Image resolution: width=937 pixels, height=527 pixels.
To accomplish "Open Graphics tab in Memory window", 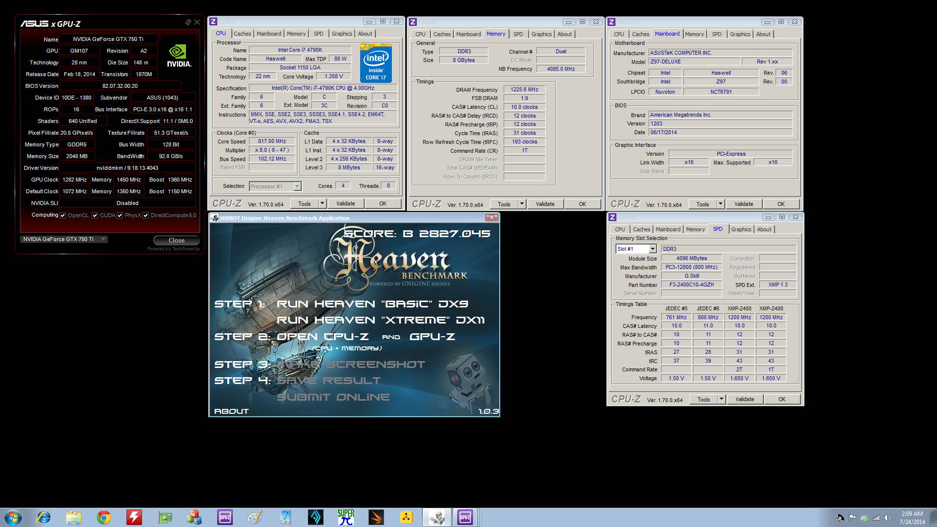I will point(541,34).
